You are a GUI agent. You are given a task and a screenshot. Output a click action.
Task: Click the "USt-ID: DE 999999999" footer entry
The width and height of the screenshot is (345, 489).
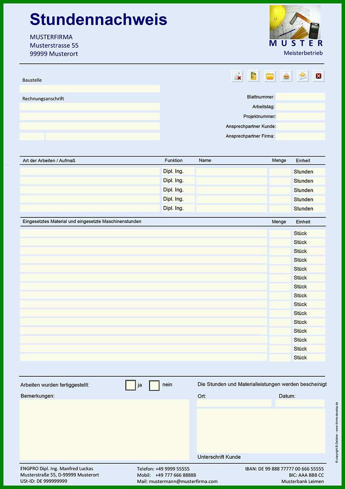tap(43, 481)
